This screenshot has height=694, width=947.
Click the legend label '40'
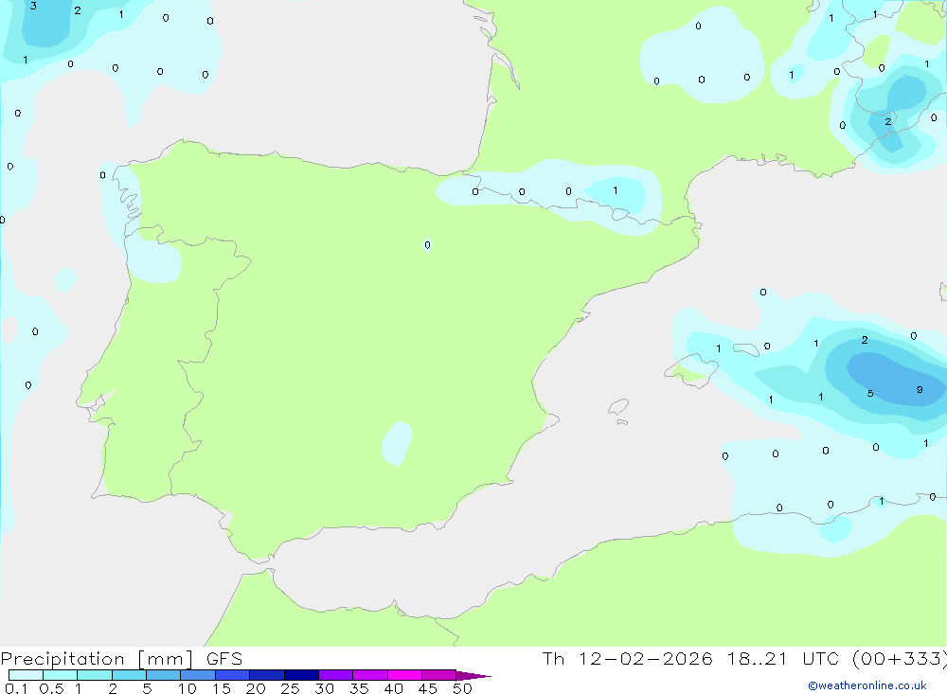pyautogui.click(x=393, y=688)
